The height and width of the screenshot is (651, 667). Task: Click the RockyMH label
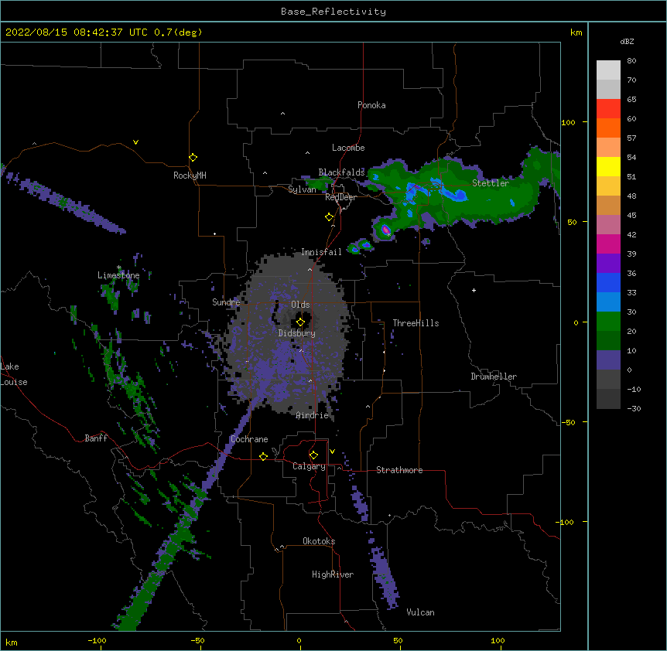coord(190,176)
